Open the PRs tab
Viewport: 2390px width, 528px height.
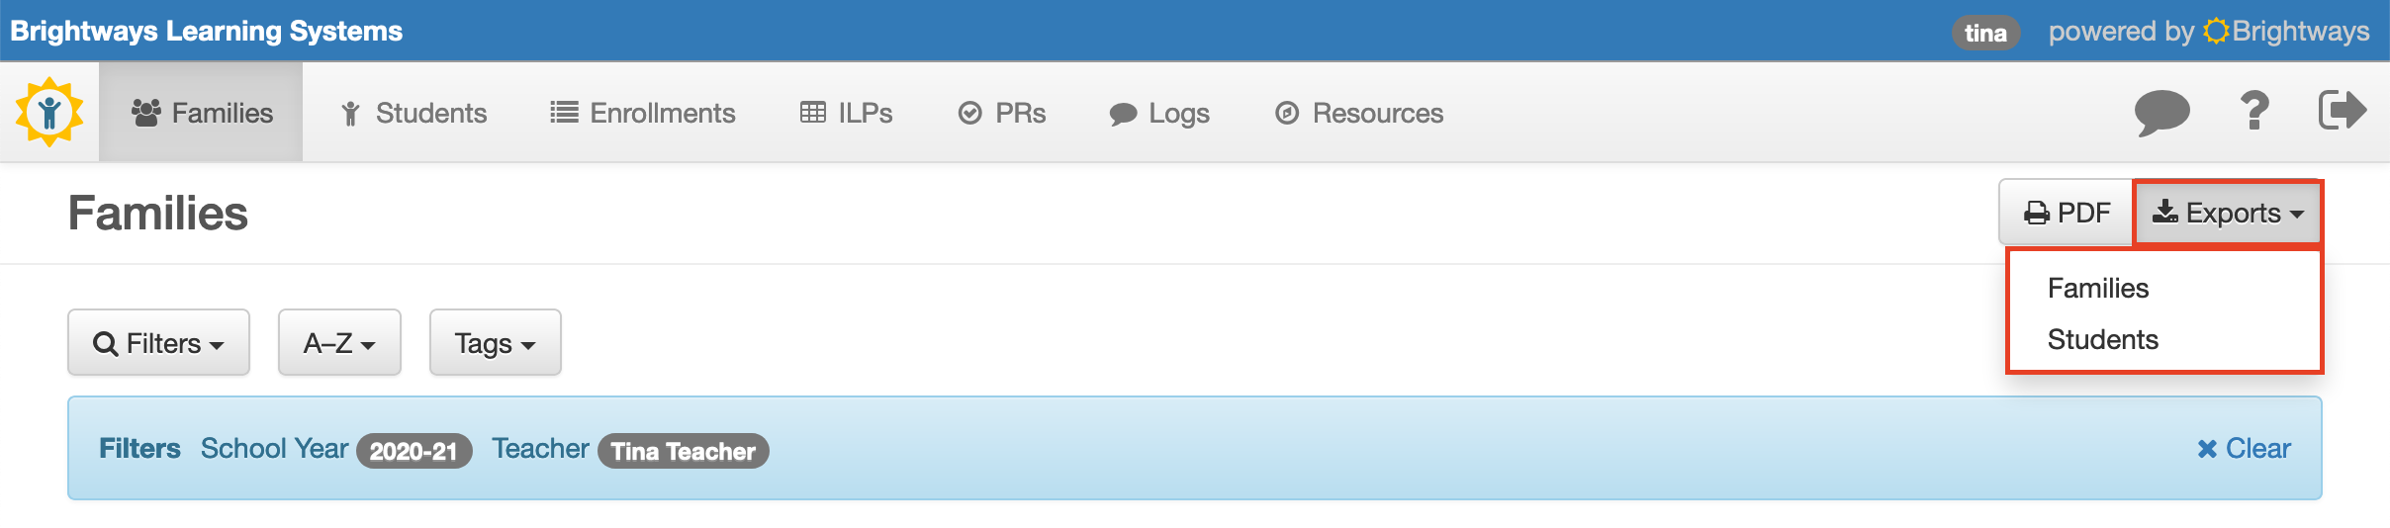1001,113
